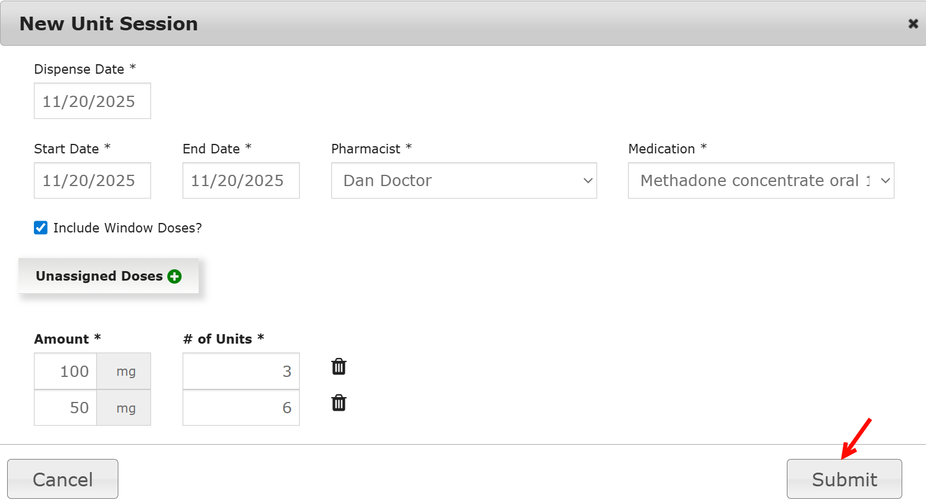
Task: Click mg unit label beside 50
Action: [x=125, y=408]
